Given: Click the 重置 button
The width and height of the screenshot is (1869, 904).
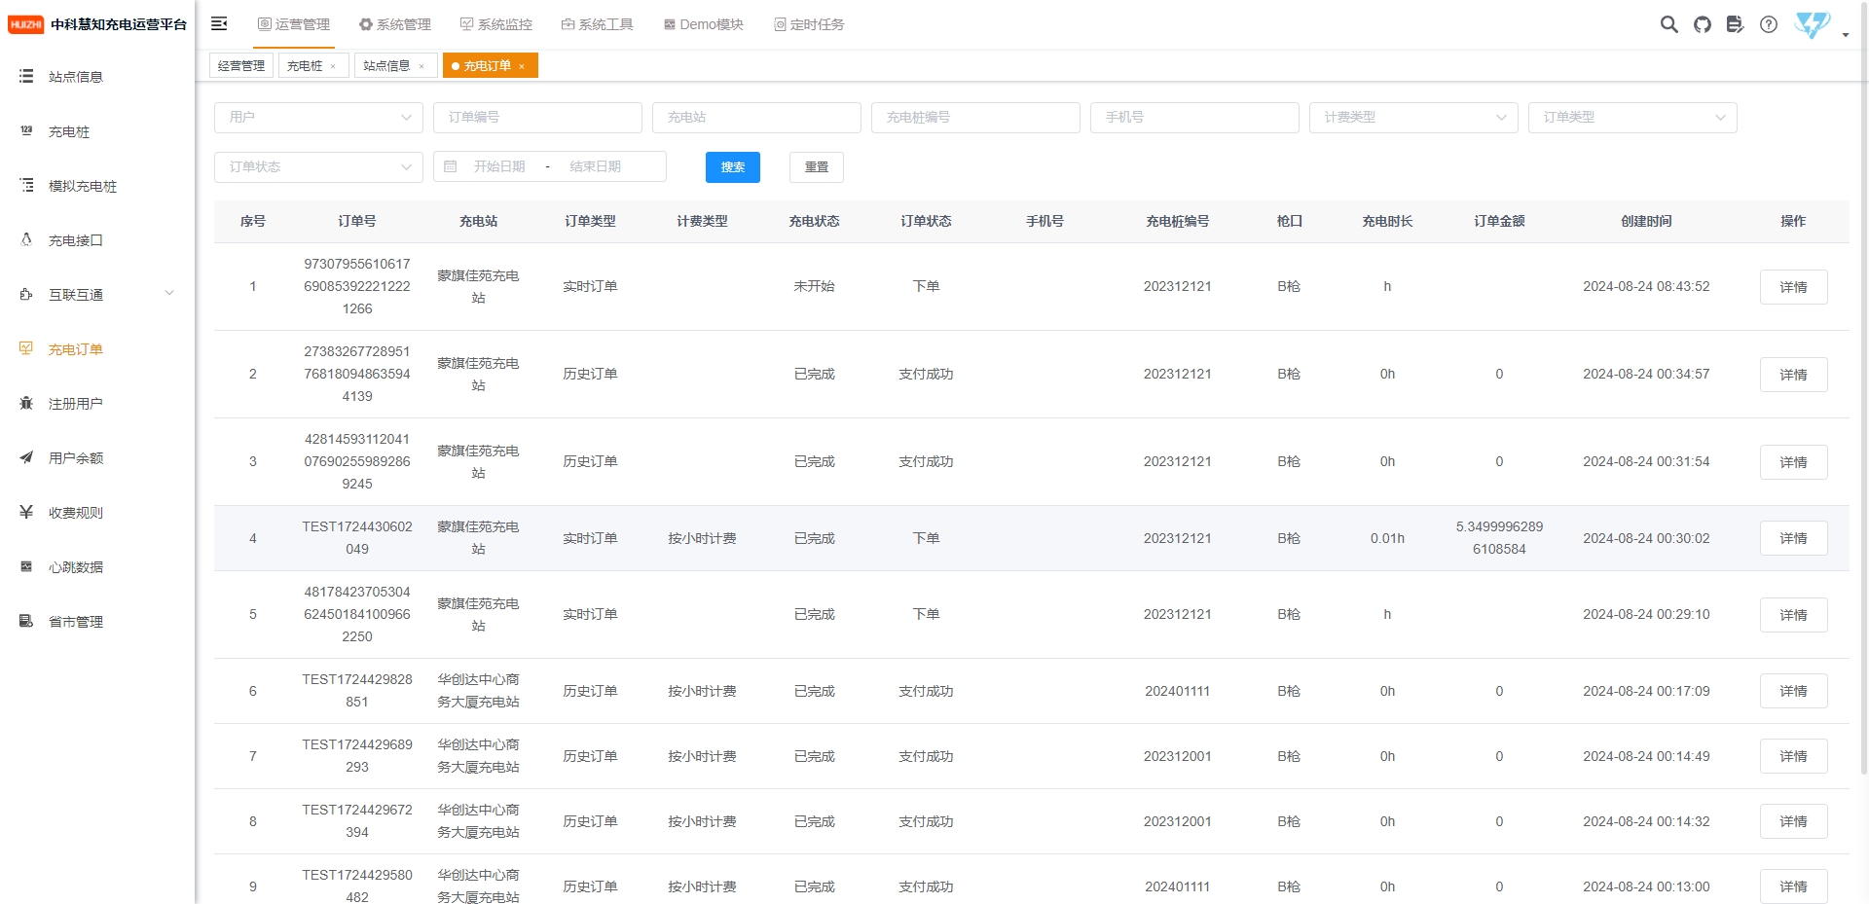Looking at the screenshot, I should pos(817,167).
